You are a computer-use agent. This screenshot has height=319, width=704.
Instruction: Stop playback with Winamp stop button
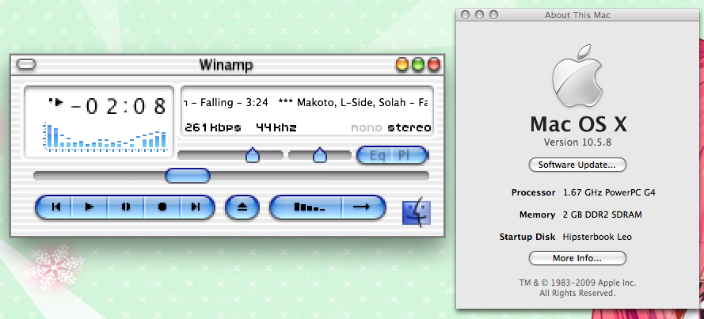(162, 207)
